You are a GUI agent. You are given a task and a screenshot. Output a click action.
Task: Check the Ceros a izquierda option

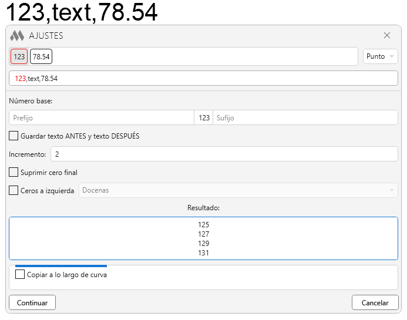(14, 190)
